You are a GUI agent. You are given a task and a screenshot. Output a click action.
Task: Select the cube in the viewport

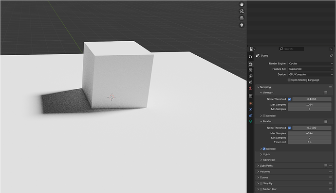118,75
